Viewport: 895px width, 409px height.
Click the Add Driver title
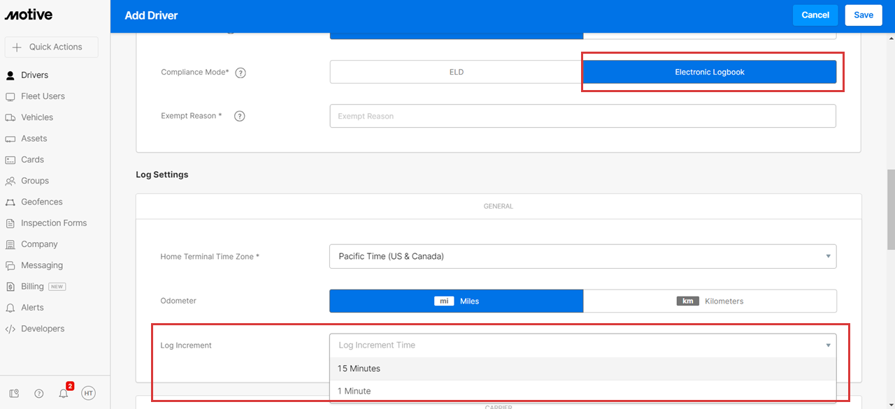150,15
